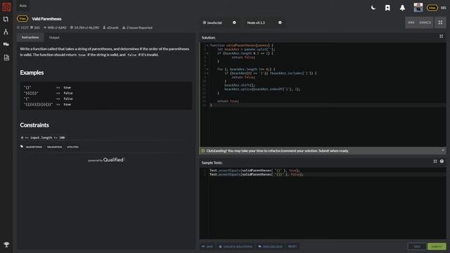Submit the solution with SUBMIT button
The image size is (450, 253).
437,247
